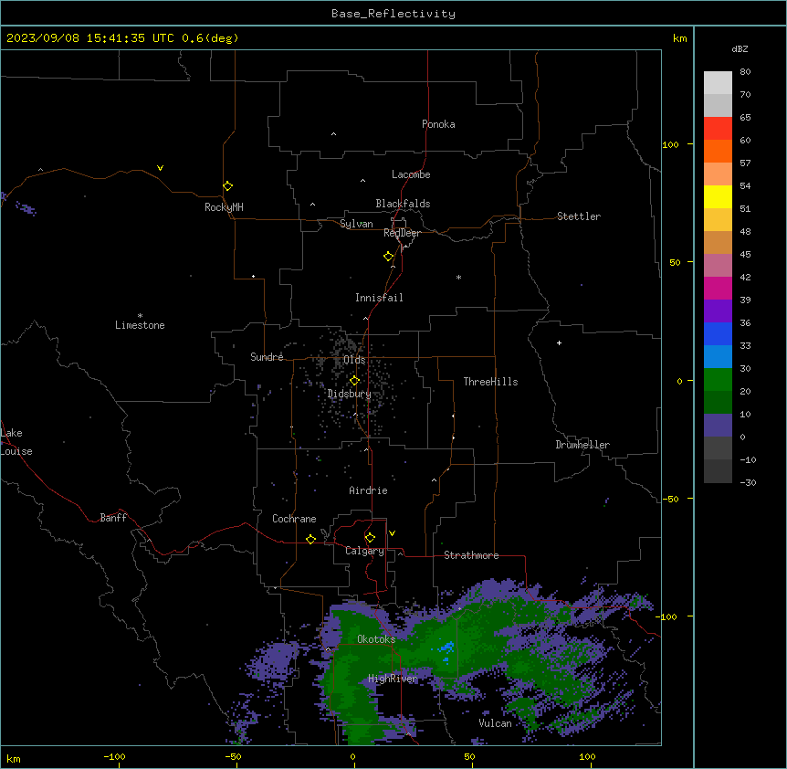787x769 pixels.
Task: Click the RockyMH label
Action: point(224,207)
